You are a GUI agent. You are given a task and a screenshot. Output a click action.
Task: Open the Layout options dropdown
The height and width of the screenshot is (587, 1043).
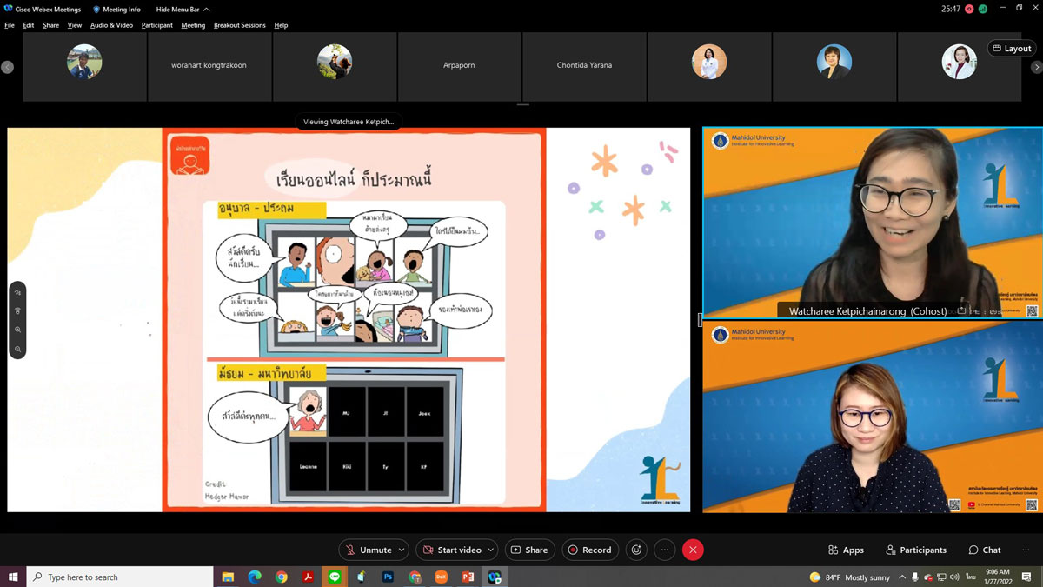click(x=1011, y=49)
